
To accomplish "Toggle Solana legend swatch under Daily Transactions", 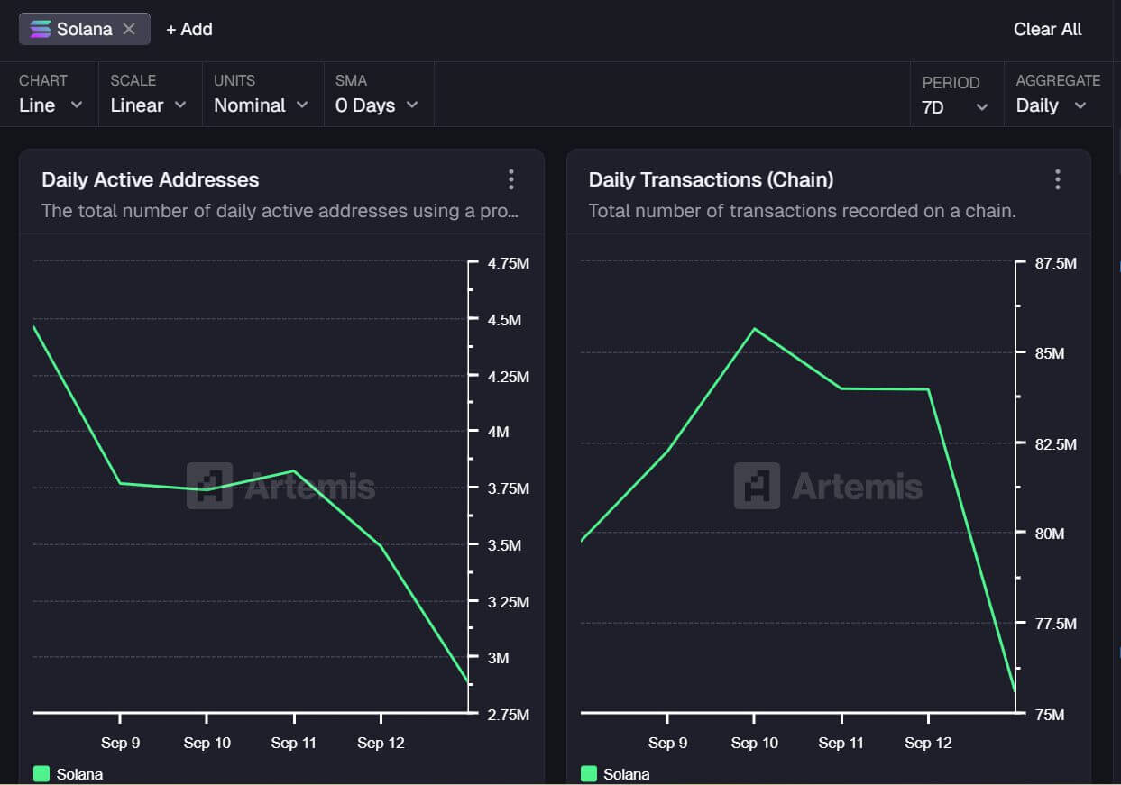I will [589, 774].
